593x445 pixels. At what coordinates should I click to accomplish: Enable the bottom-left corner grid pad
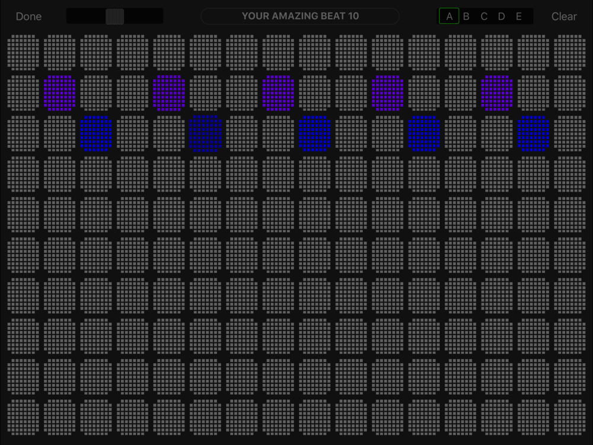(24, 417)
